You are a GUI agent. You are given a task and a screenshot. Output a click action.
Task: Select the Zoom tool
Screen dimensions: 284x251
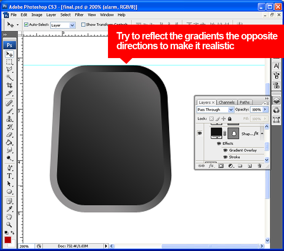(9, 224)
